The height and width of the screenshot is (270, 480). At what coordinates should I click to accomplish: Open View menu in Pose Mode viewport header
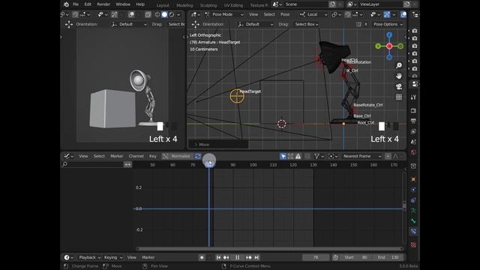[x=253, y=14]
